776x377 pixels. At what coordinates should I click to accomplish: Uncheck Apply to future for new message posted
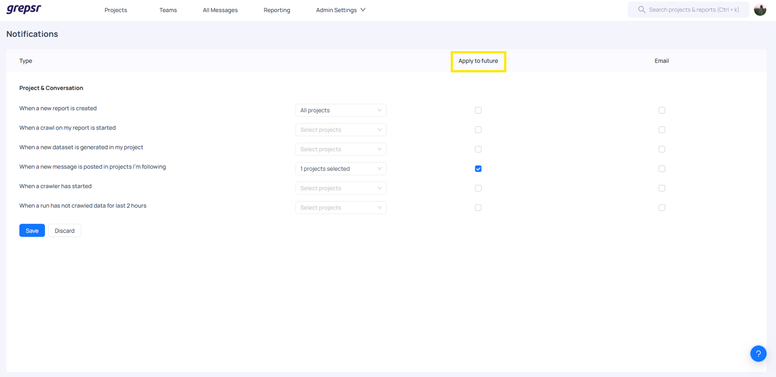[x=478, y=169]
